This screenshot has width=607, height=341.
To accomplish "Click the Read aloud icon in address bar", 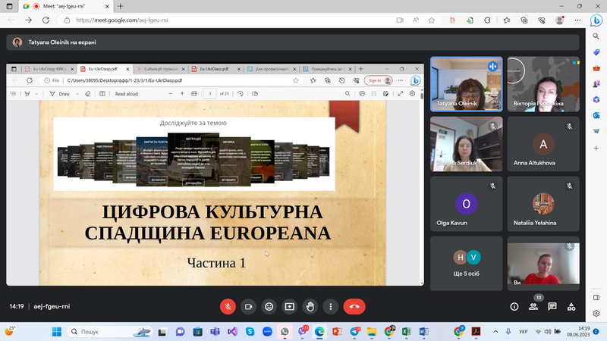I will (416, 20).
